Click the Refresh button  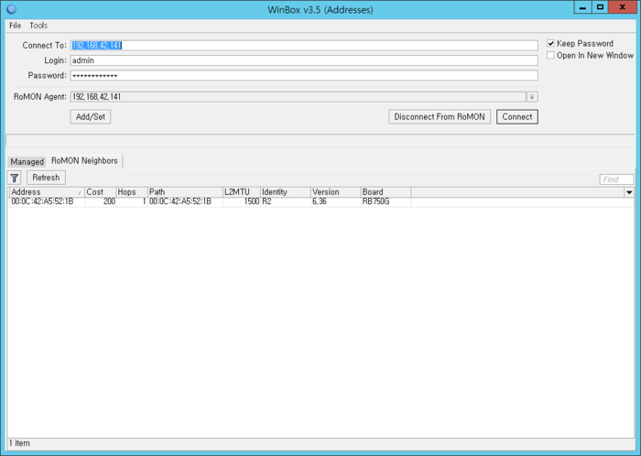pyautogui.click(x=46, y=178)
